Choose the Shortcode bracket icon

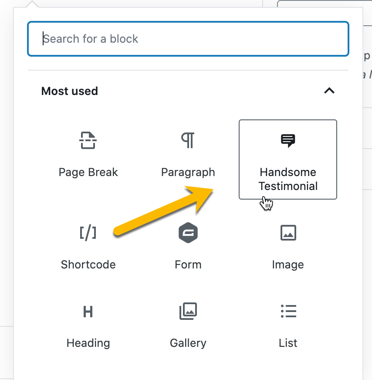pyautogui.click(x=88, y=233)
